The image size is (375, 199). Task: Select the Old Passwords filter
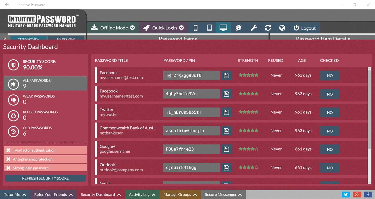pos(46,131)
